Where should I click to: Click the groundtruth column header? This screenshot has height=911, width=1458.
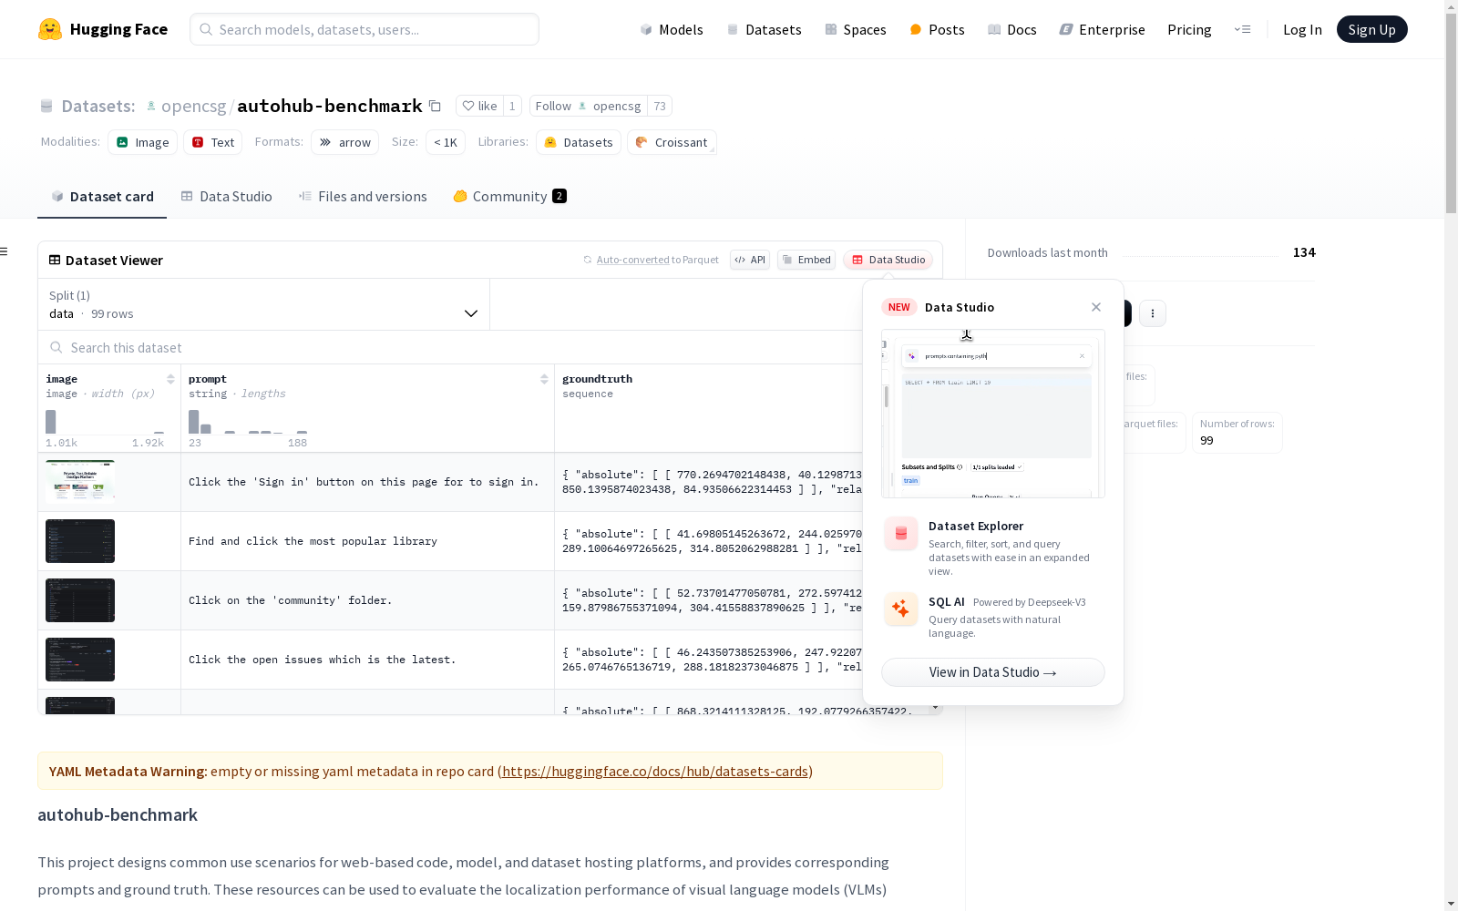coord(597,379)
